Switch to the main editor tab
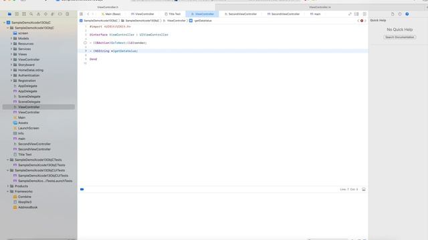 (x=315, y=14)
